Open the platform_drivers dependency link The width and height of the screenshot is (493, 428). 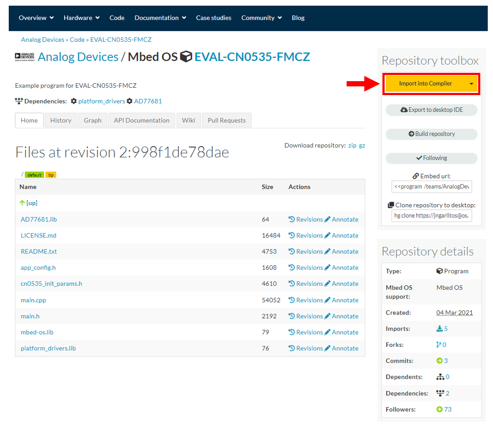click(101, 101)
